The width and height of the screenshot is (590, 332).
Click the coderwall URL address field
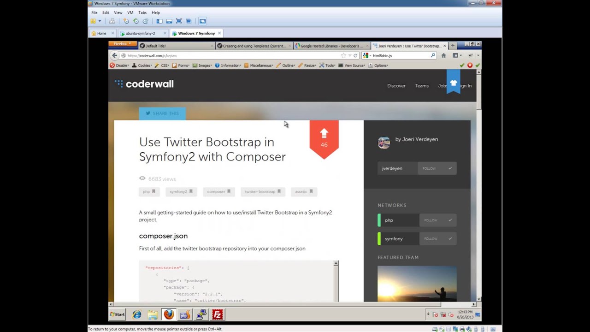click(x=230, y=56)
